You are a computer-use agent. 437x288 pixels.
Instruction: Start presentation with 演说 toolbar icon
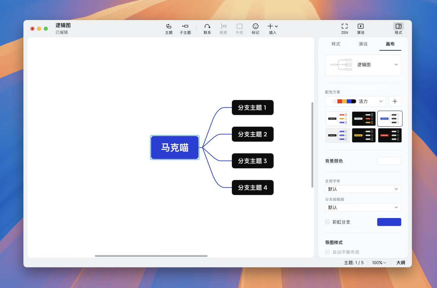click(x=361, y=29)
